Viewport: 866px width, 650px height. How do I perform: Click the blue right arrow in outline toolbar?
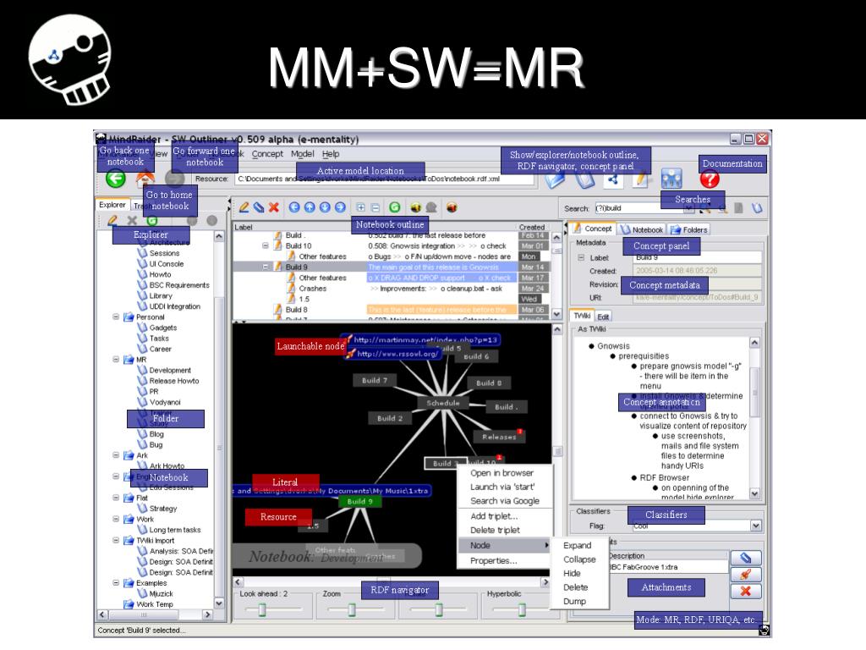point(340,207)
